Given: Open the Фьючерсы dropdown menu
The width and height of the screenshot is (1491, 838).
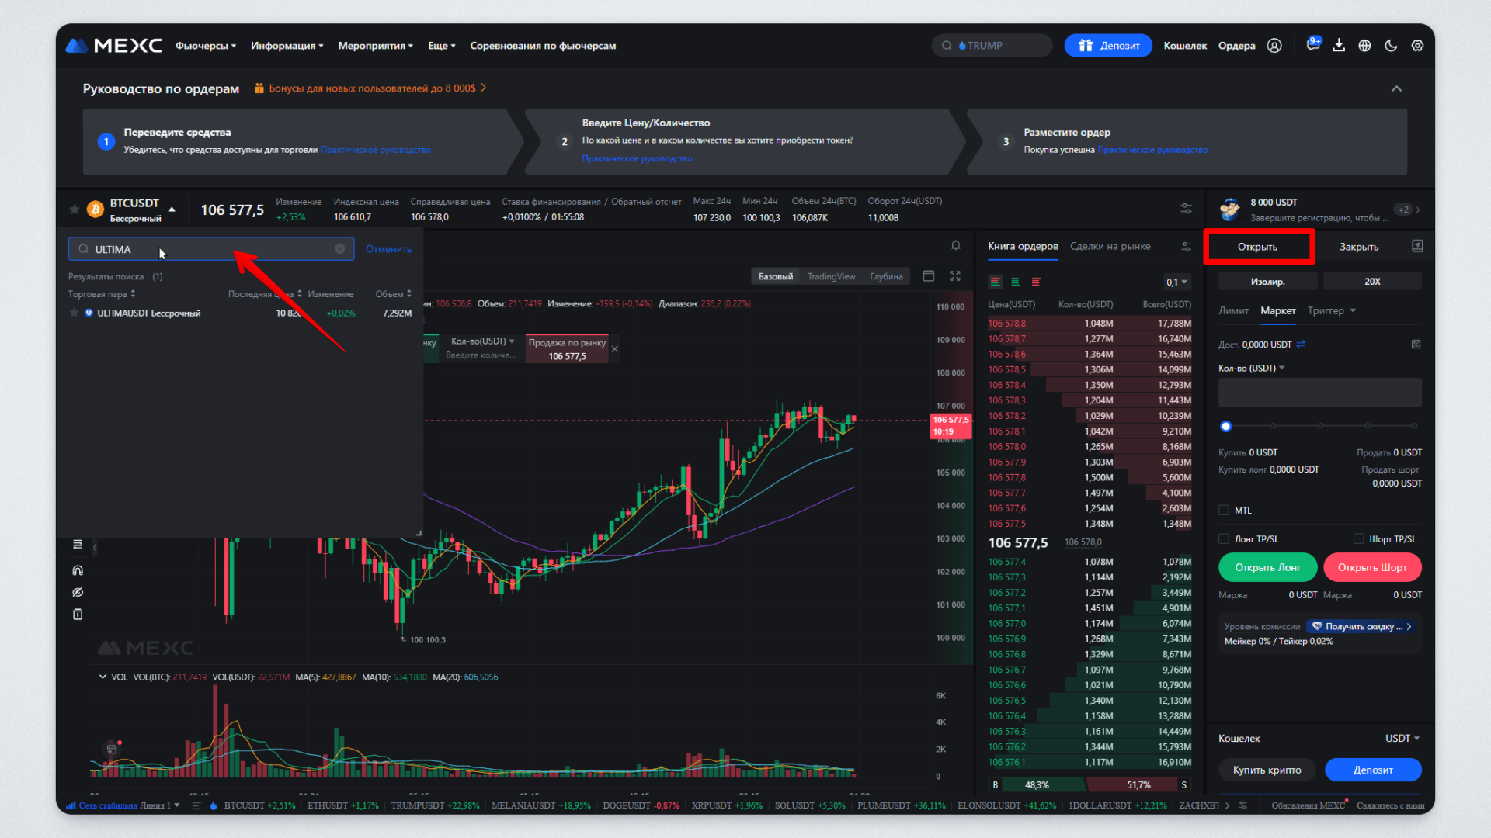Looking at the screenshot, I should click(x=205, y=46).
